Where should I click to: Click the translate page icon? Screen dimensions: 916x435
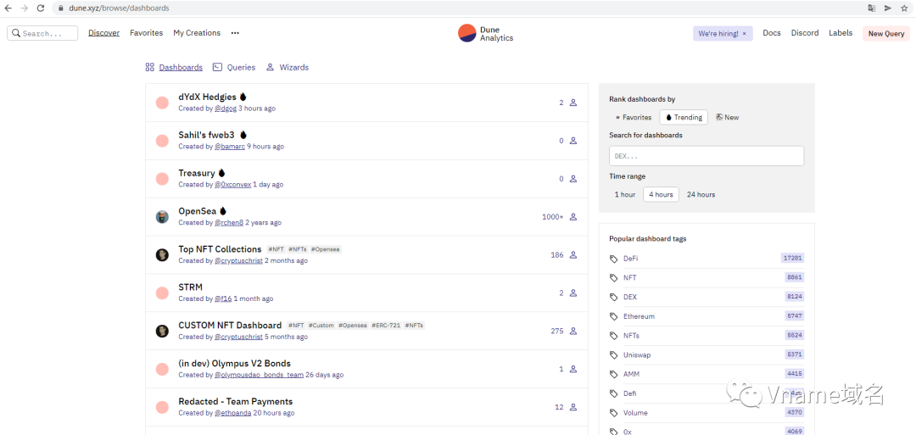point(872,8)
